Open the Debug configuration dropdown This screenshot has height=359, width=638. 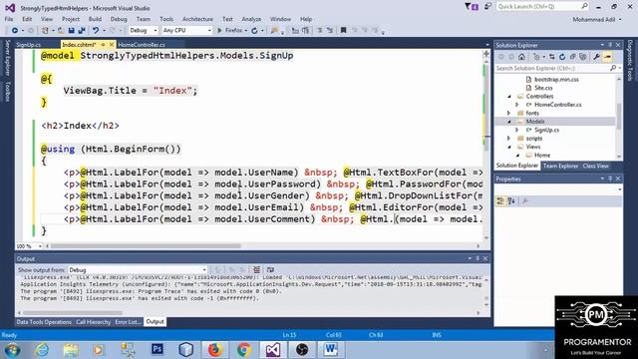[x=144, y=31]
